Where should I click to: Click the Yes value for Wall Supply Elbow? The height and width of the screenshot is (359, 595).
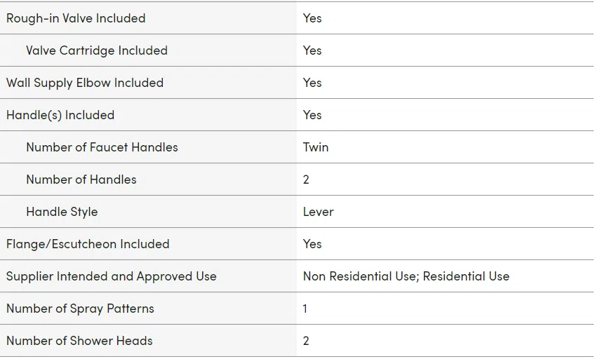coord(312,83)
